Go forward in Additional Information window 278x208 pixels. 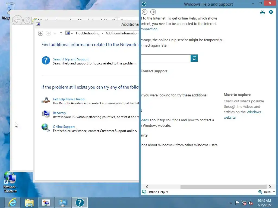click(x=48, y=33)
